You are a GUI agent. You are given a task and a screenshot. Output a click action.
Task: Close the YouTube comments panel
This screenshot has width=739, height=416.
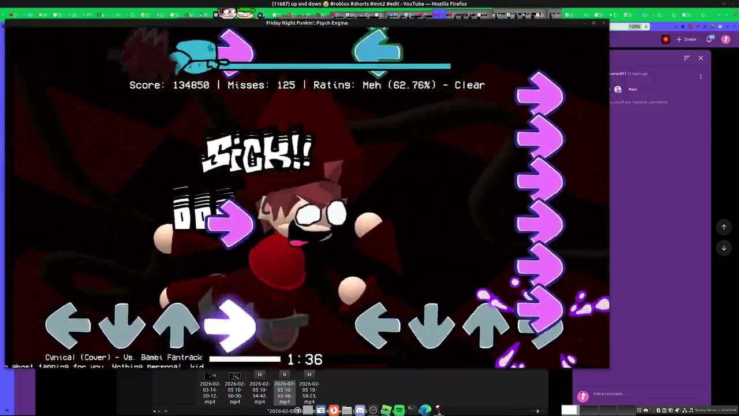(x=701, y=58)
